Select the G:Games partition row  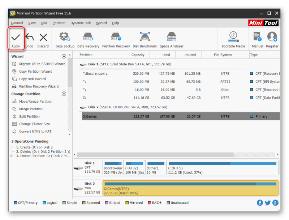[x=181, y=116]
